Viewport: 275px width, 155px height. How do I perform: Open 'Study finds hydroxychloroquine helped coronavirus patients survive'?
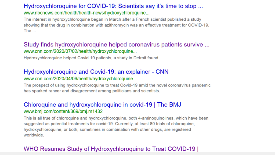click(x=117, y=45)
